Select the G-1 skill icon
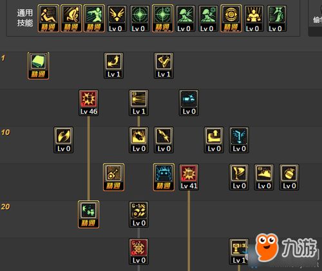This screenshot has height=271, width=322. coord(138,214)
